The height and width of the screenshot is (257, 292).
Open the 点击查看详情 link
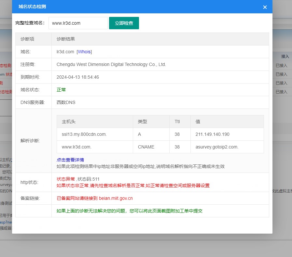(70, 160)
